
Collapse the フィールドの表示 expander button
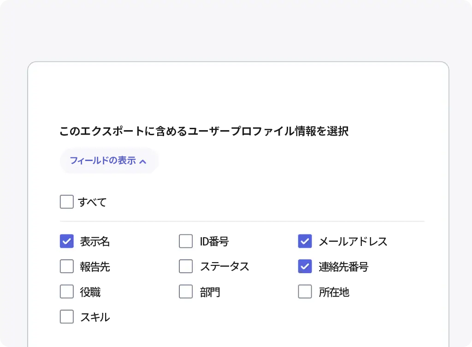coord(108,161)
